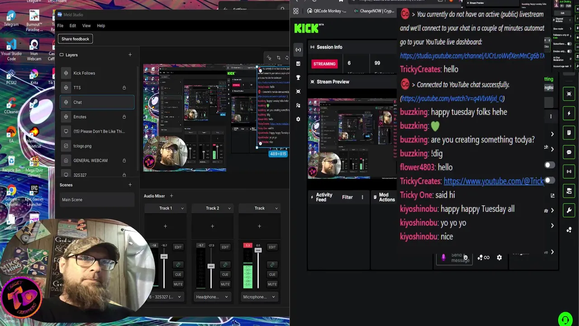Open Google Chrome desktop shortcut
This screenshot has width=579, height=326.
[11, 196]
